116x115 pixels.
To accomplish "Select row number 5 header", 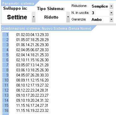I will point(5,55).
